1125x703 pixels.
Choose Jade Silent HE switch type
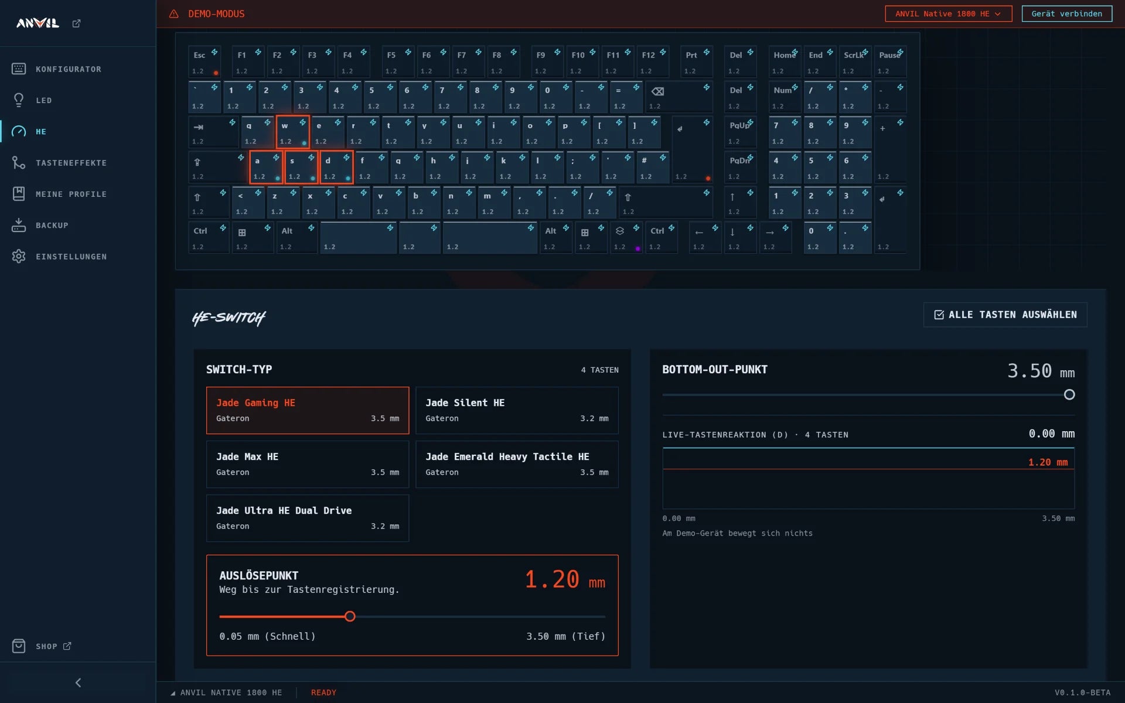[x=517, y=410]
